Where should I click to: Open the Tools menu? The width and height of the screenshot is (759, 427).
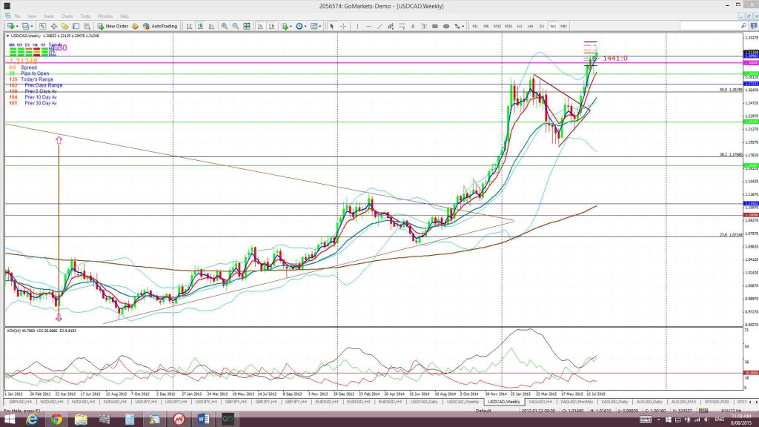(x=85, y=16)
